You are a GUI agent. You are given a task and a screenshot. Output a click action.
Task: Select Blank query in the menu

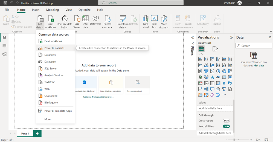[x=55, y=103]
